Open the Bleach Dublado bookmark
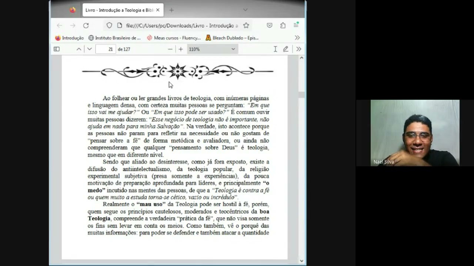The width and height of the screenshot is (474, 266). [x=232, y=38]
